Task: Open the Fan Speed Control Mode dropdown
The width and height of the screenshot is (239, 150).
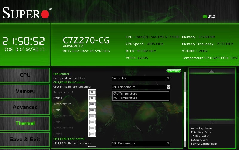Action: point(141,78)
